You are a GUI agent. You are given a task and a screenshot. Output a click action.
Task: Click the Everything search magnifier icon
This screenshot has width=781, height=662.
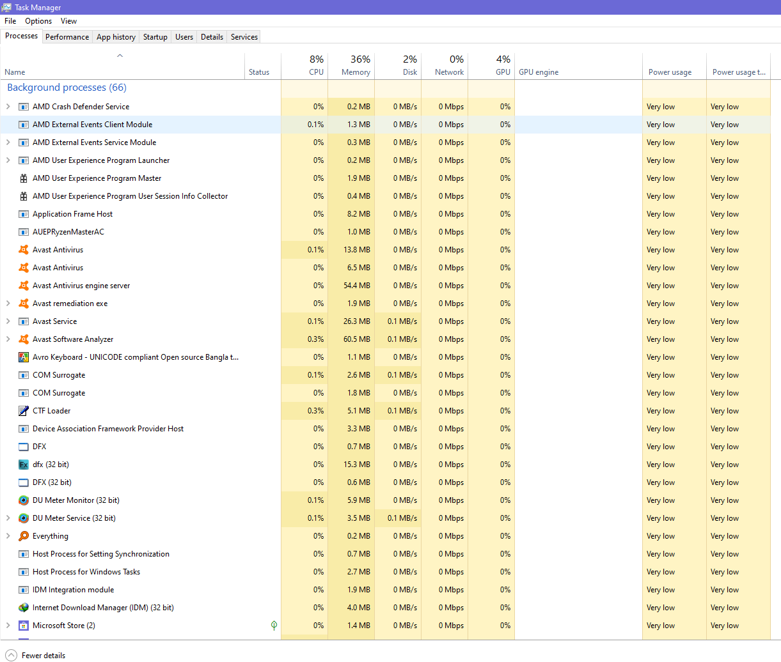(x=24, y=536)
